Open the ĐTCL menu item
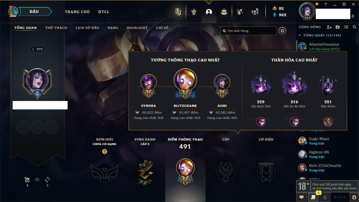The image size is (359, 202). [x=104, y=12]
